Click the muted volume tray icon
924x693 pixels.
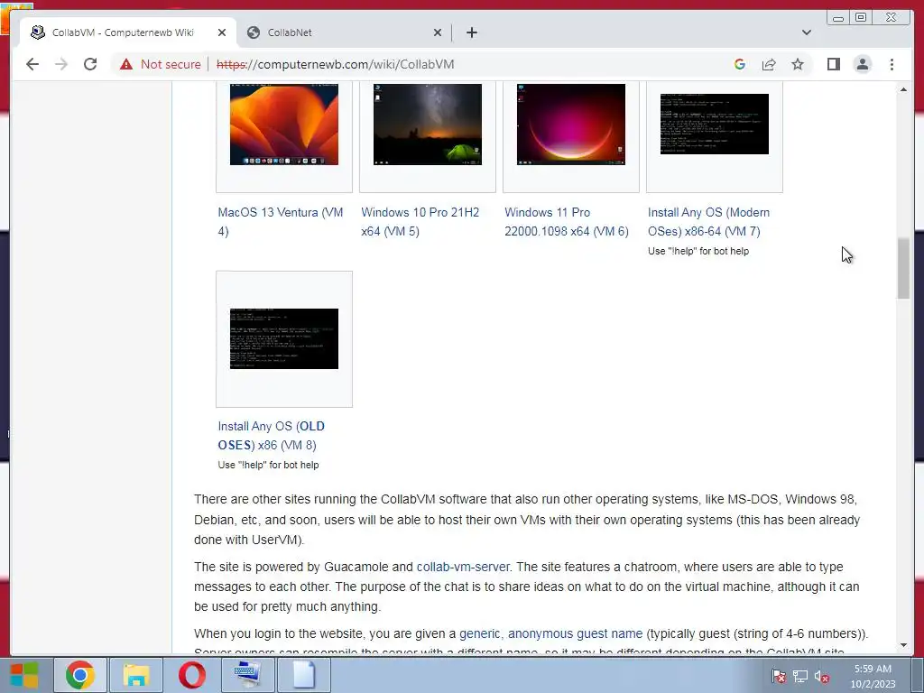(x=821, y=676)
